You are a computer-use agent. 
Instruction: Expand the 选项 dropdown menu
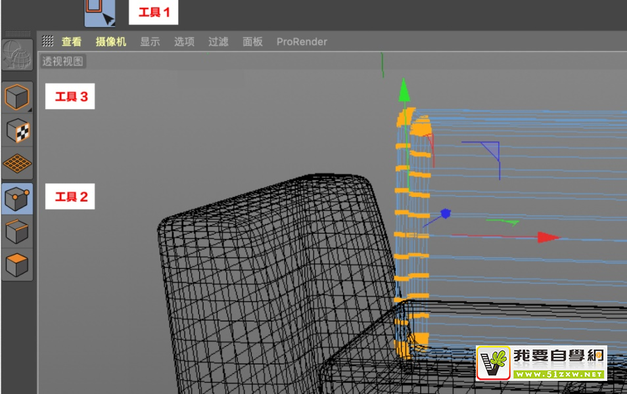184,41
